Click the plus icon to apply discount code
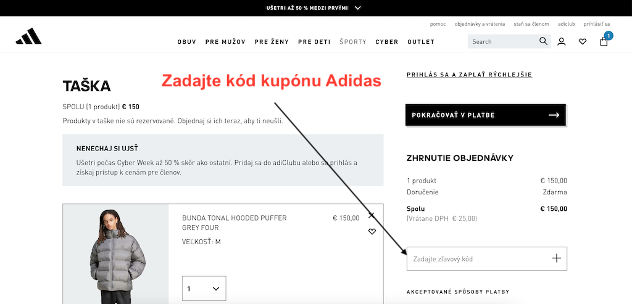Viewport: 632px width, 304px height. tap(556, 258)
